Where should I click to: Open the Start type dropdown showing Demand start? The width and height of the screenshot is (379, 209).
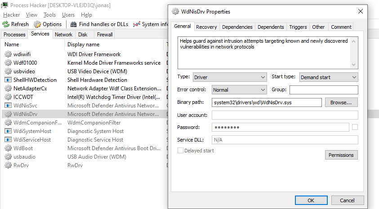coord(329,77)
